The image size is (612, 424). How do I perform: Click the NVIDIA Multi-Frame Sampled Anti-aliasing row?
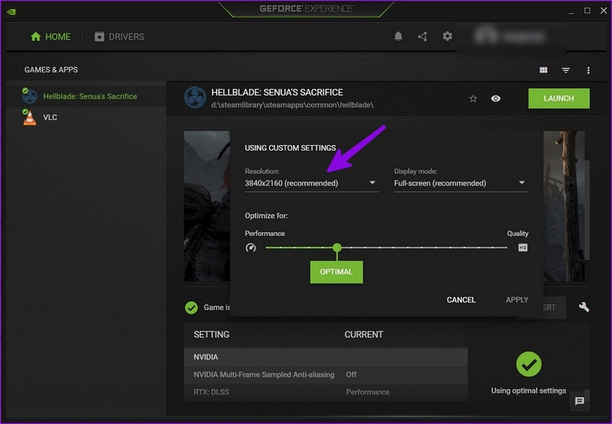(x=326, y=374)
